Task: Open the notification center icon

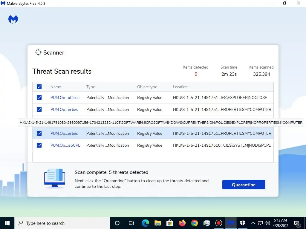Action: (297, 223)
